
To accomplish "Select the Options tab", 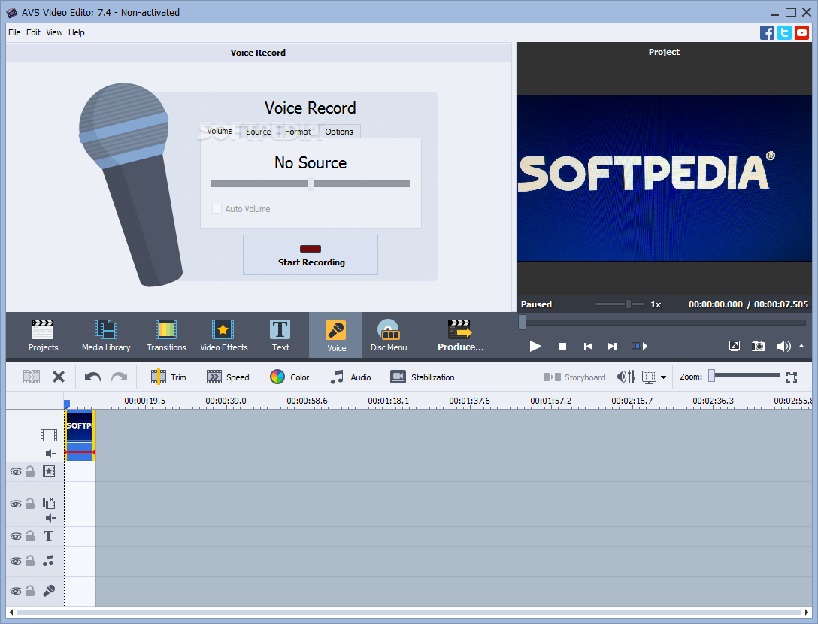I will [x=339, y=132].
